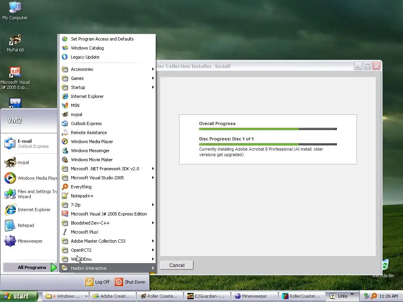Click the Remote Assistance icon
403x302 pixels.
[x=65, y=133]
